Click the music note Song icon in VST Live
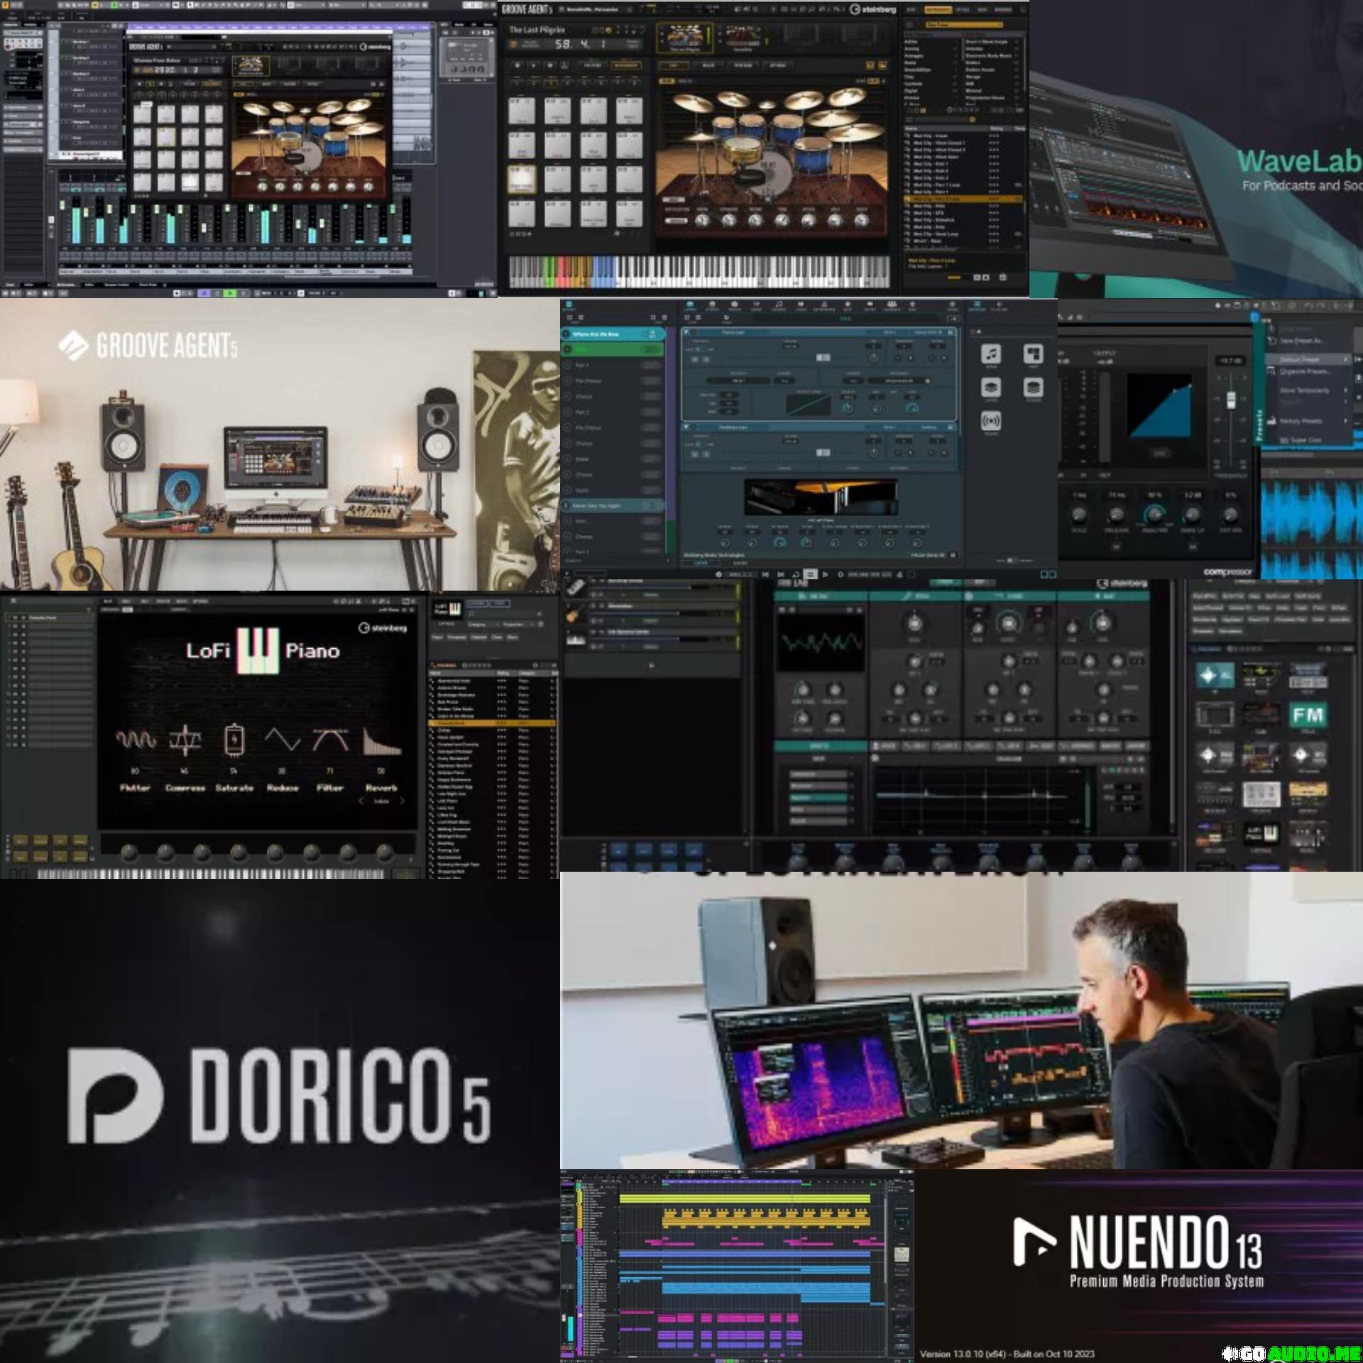This screenshot has height=1363, width=1363. coord(991,354)
